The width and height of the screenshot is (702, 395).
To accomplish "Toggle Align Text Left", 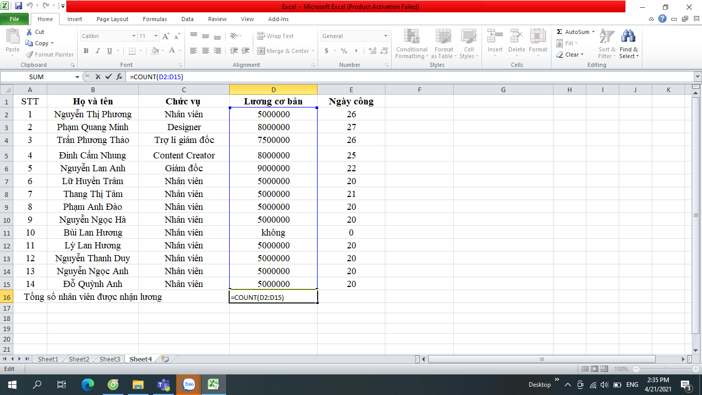I will [194, 51].
